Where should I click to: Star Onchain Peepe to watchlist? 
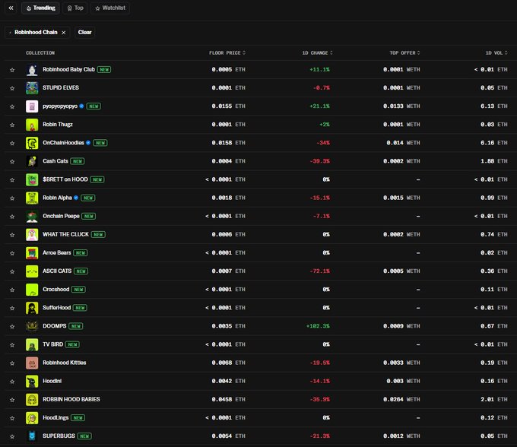pyautogui.click(x=12, y=217)
